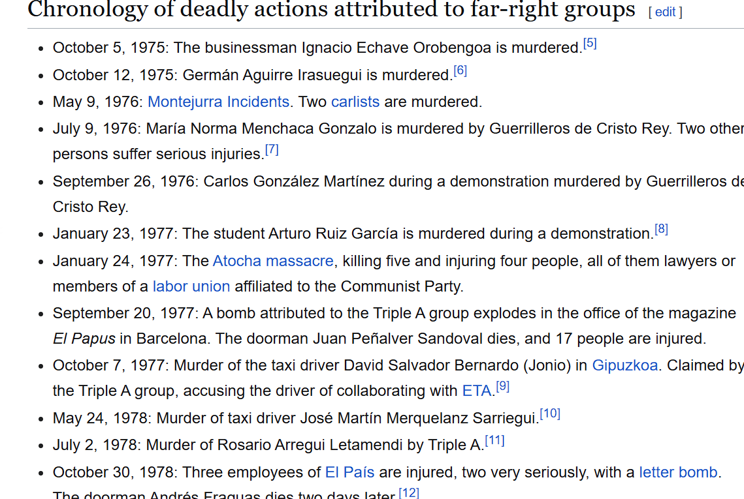Screen dimensions: 744x499
Task: Click the name 'María Norma Menchaca Gonzalo'
Action: tap(261, 129)
